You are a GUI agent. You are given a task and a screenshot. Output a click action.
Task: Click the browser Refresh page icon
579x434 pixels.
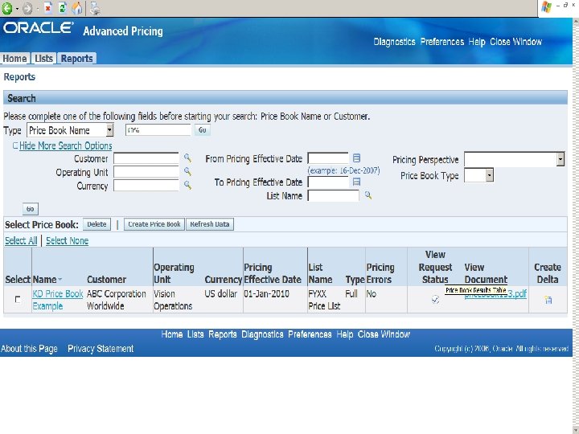tap(63, 8)
